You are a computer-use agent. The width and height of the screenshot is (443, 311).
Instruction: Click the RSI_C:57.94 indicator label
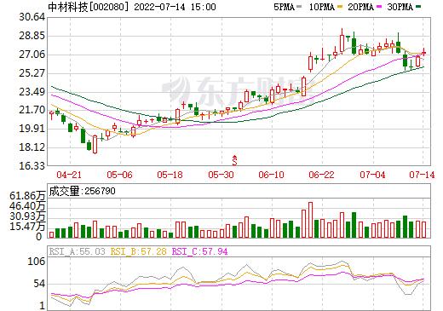(200, 251)
